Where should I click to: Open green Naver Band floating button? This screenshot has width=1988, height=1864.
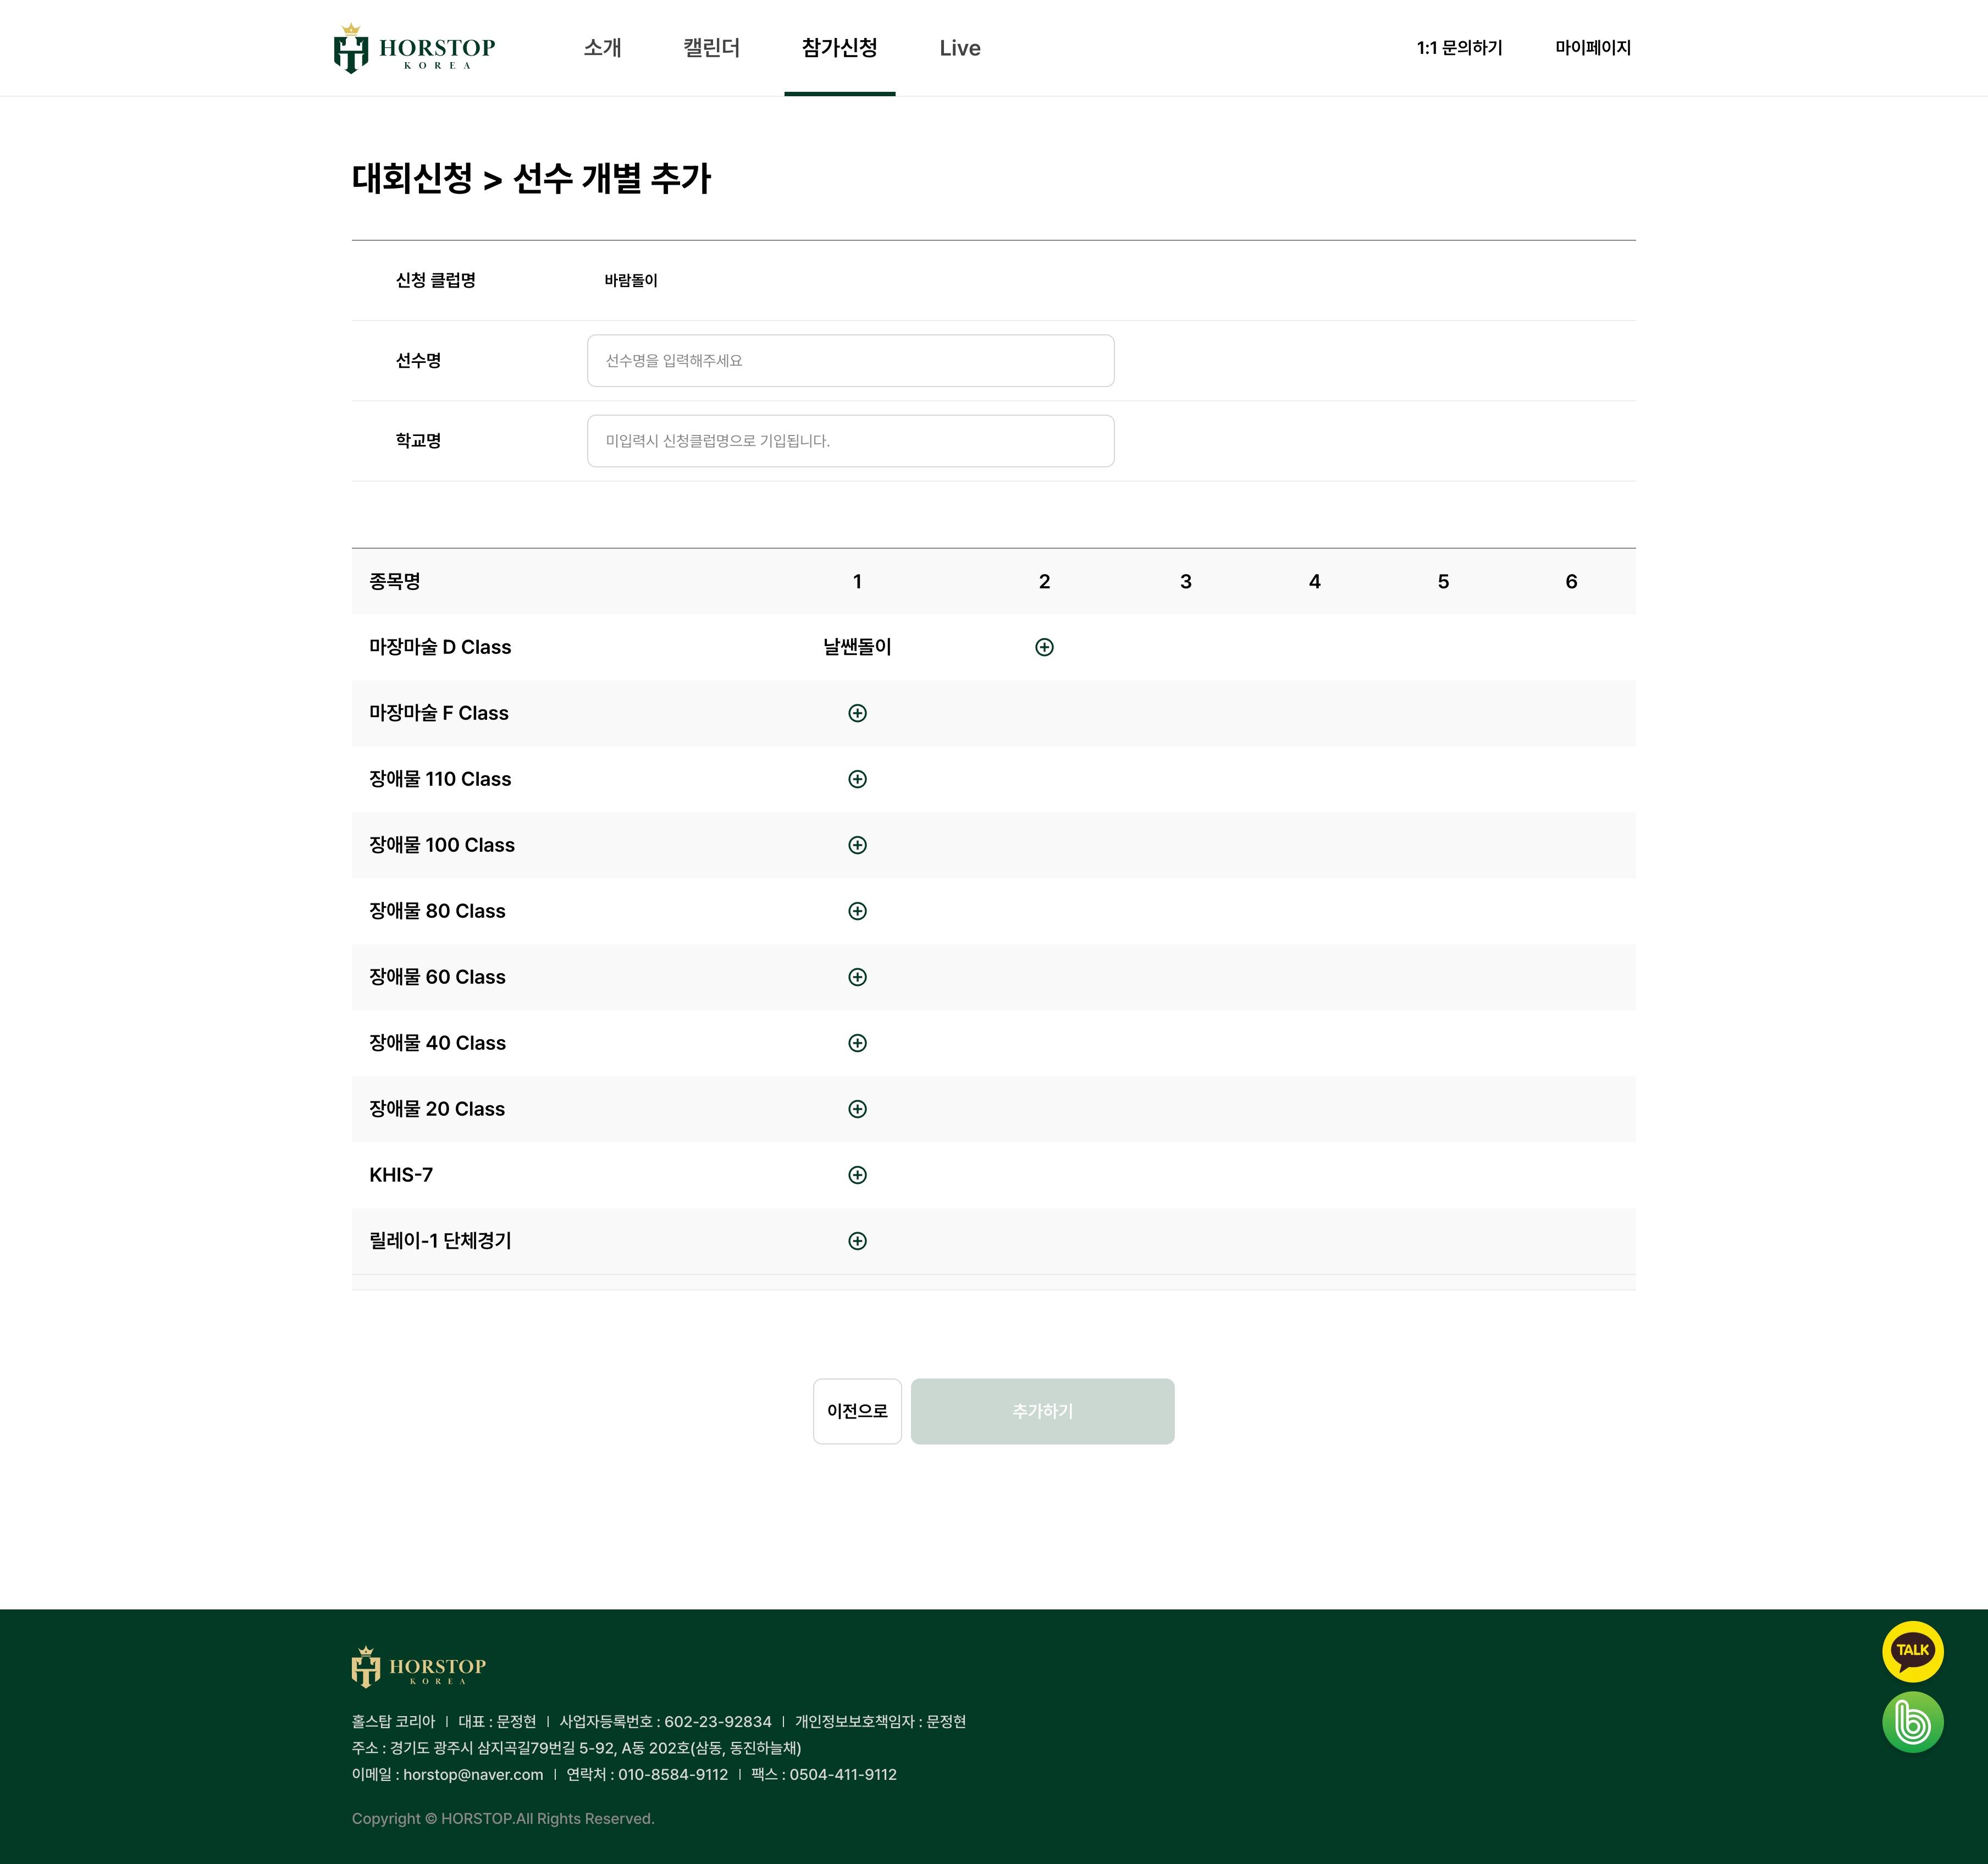(1912, 1722)
